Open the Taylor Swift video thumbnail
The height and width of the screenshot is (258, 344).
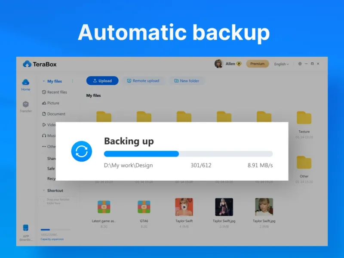tap(184, 207)
